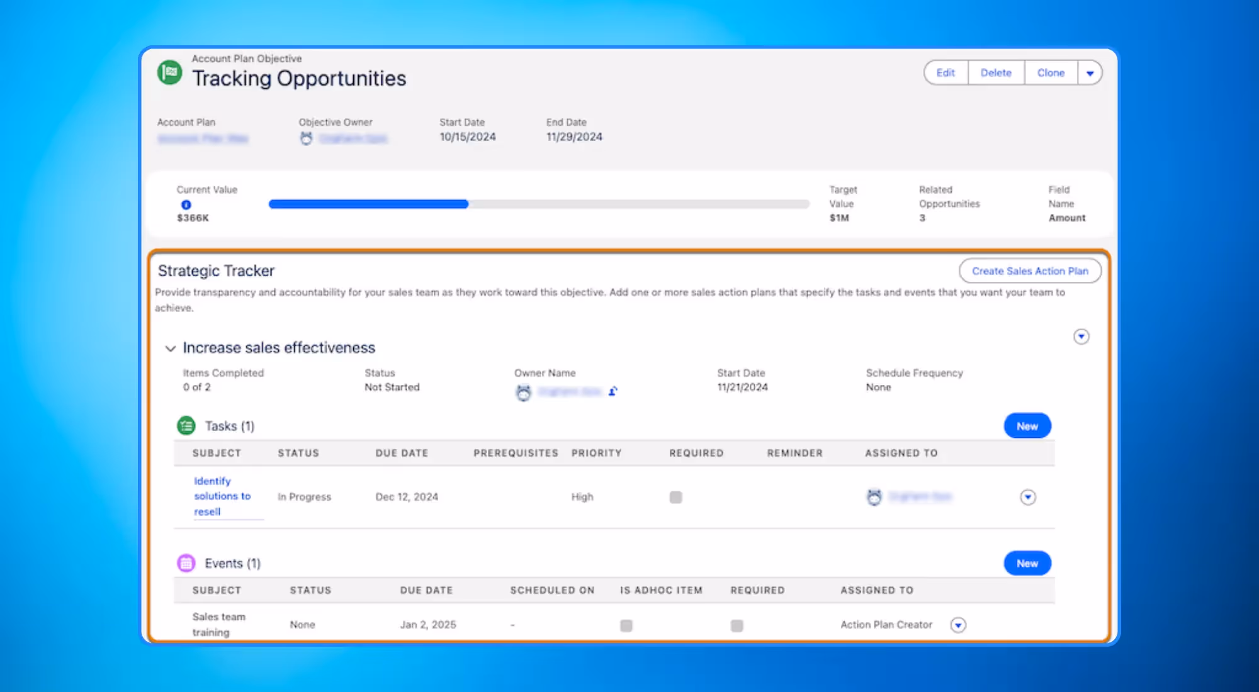Open the action menu for Increase sales effectiveness plan

[x=1081, y=337]
